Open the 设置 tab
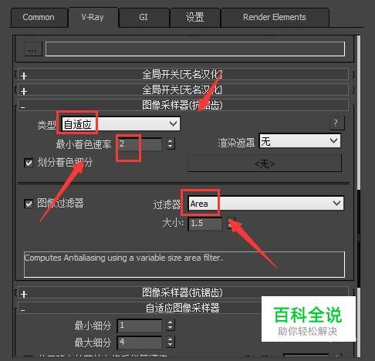 click(194, 18)
